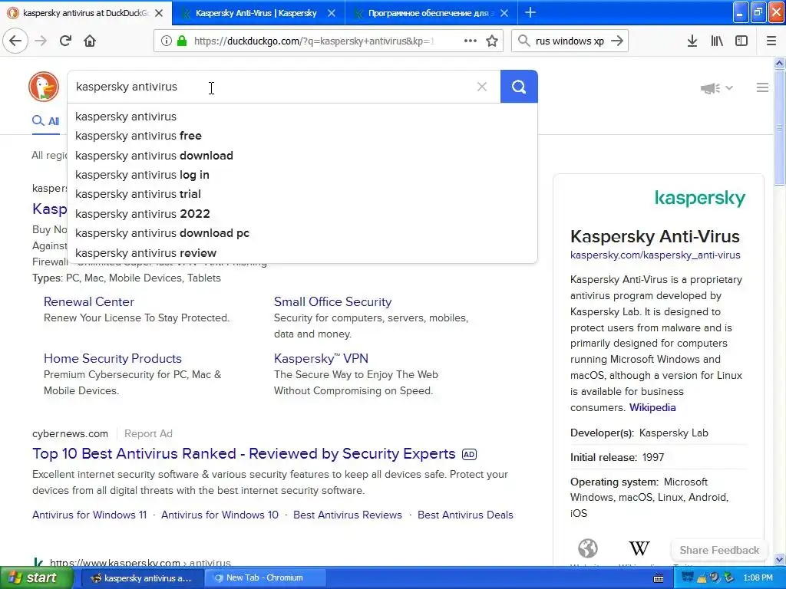Open page actions three-dot menu
The image size is (786, 589).
click(x=471, y=41)
